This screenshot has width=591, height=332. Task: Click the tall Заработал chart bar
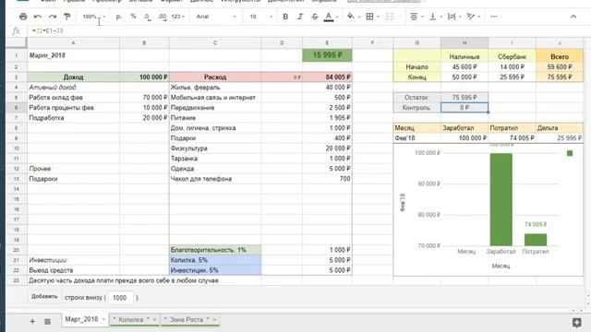[x=501, y=199]
